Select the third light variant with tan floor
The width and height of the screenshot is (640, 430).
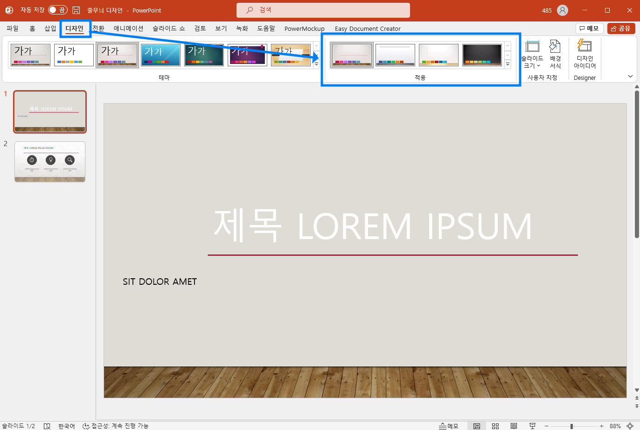click(438, 55)
